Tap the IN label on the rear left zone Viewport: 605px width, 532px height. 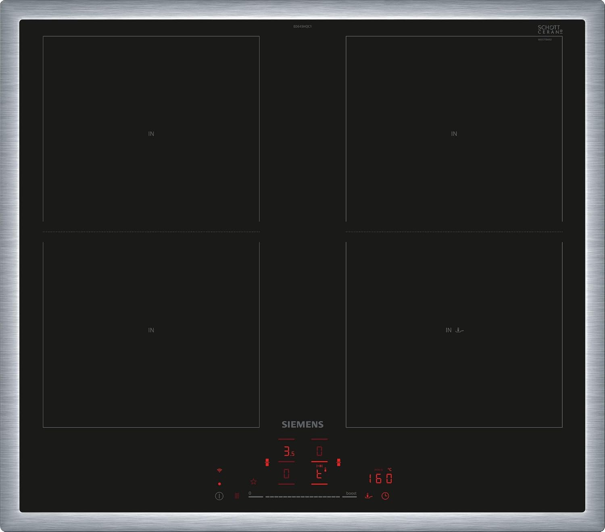point(151,134)
